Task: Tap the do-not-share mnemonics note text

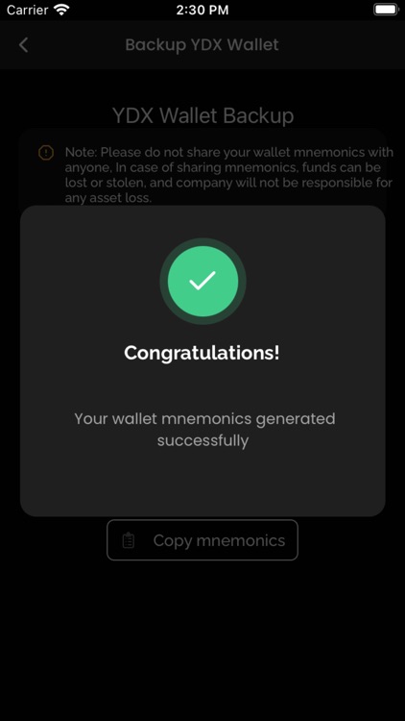Action: tap(228, 175)
